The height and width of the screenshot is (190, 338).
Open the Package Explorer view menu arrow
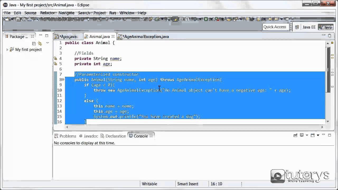click(x=48, y=43)
